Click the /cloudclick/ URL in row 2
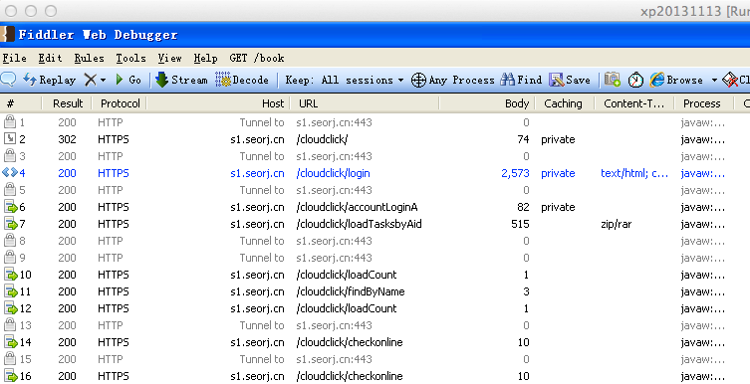 click(322, 139)
